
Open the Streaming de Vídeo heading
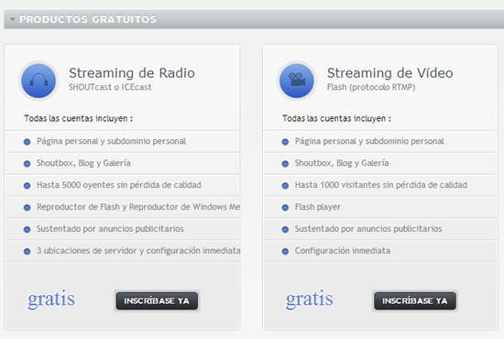pyautogui.click(x=389, y=73)
